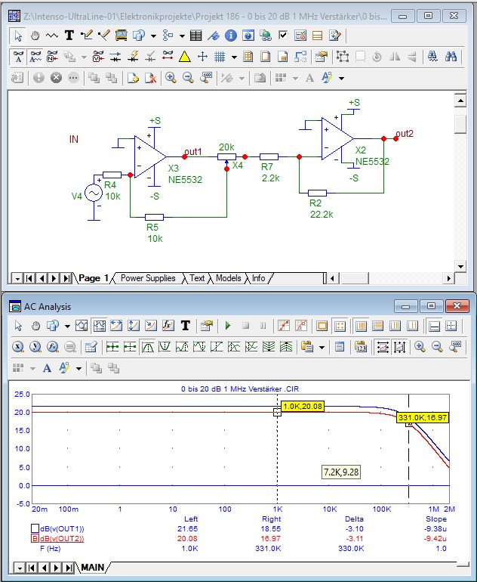Click the blue Info 'i' icon
This screenshot has height=582, width=477.
coord(230,36)
